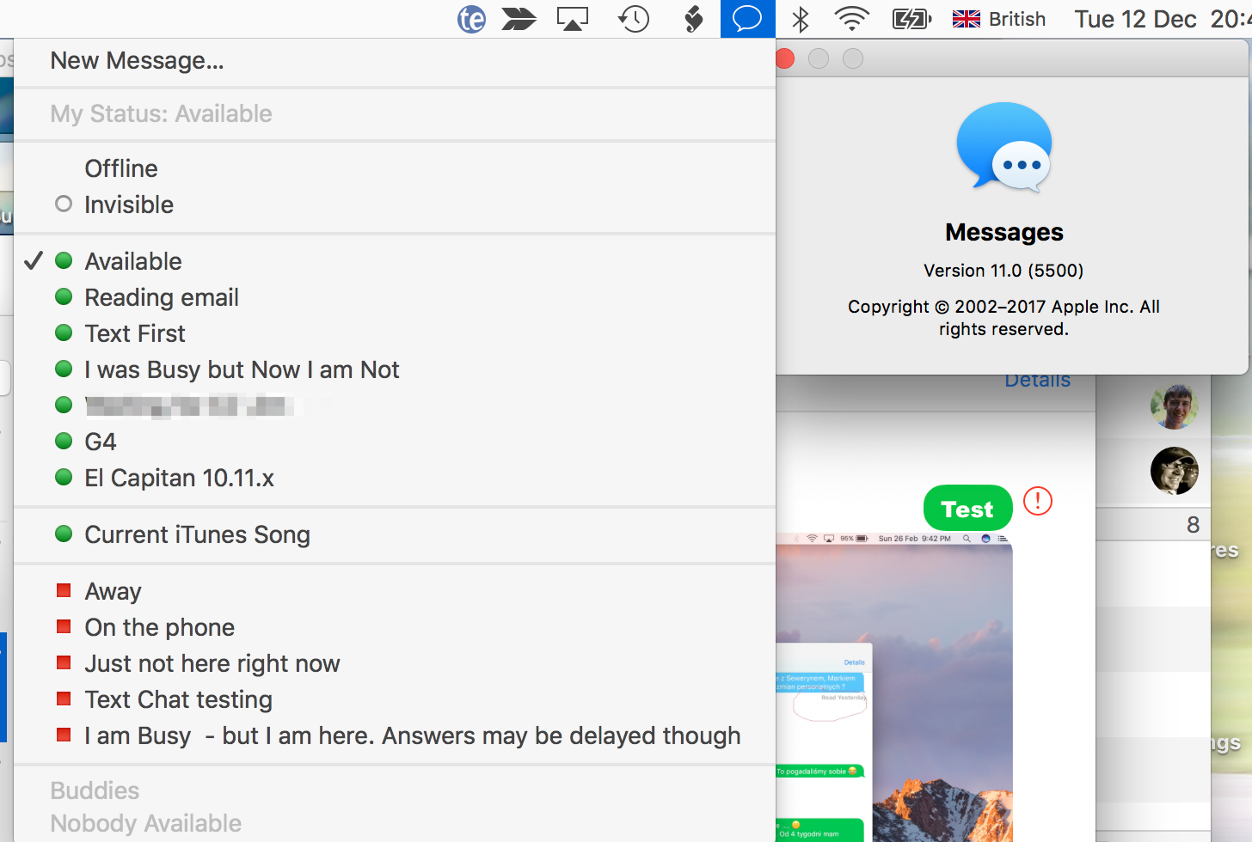The image size is (1252, 842).
Task: Open the Details link in the conversation
Action: 1037,379
